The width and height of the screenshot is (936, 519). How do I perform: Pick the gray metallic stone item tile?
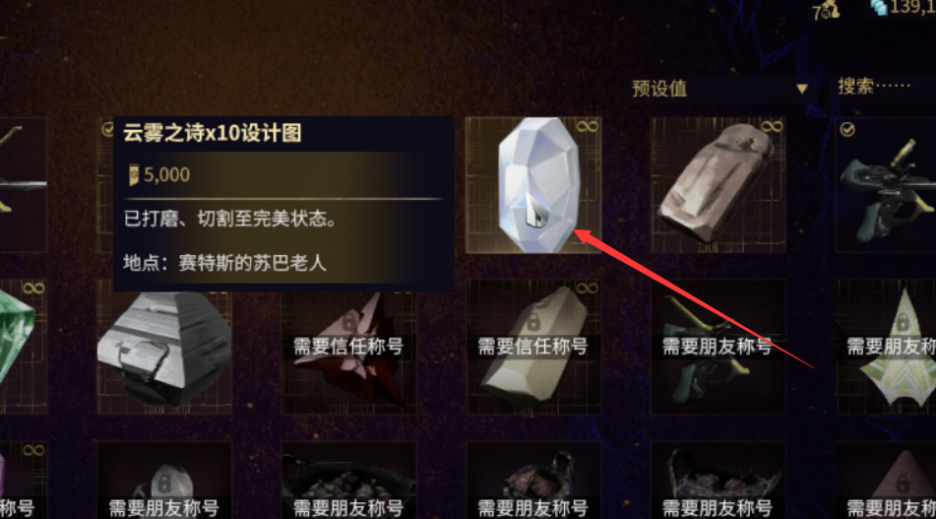pos(164,347)
